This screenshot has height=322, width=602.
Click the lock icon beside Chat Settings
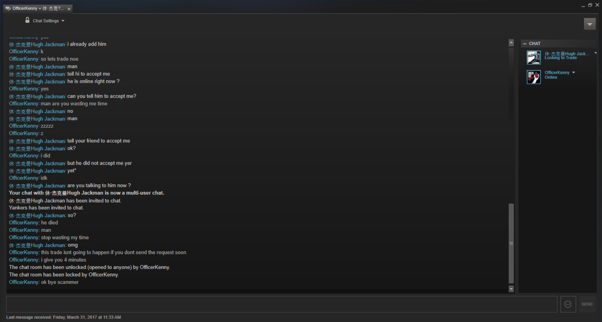click(27, 20)
